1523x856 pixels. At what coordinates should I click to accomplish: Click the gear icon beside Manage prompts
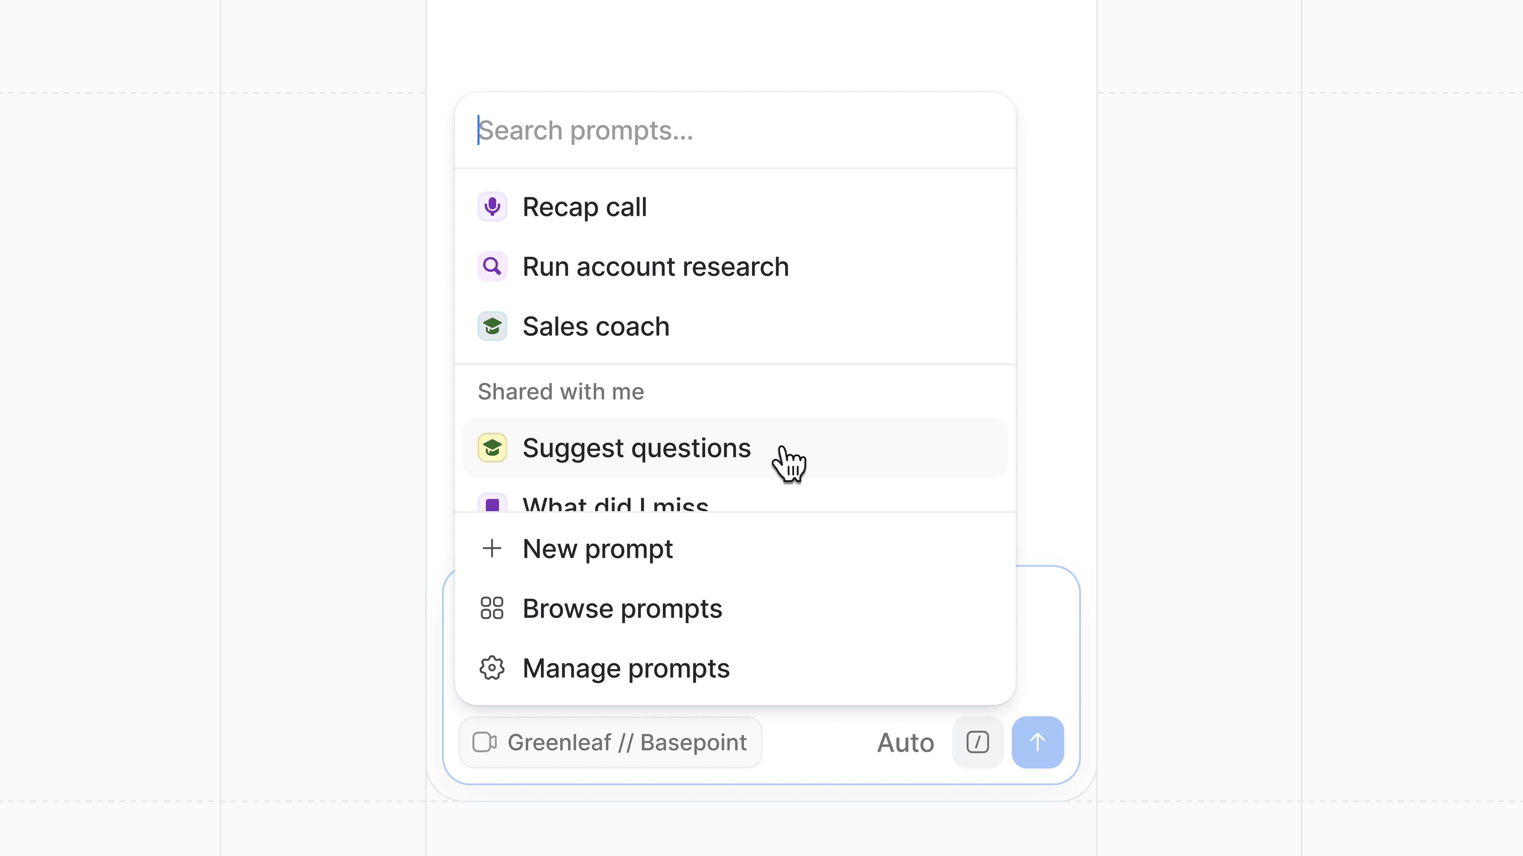pos(492,668)
